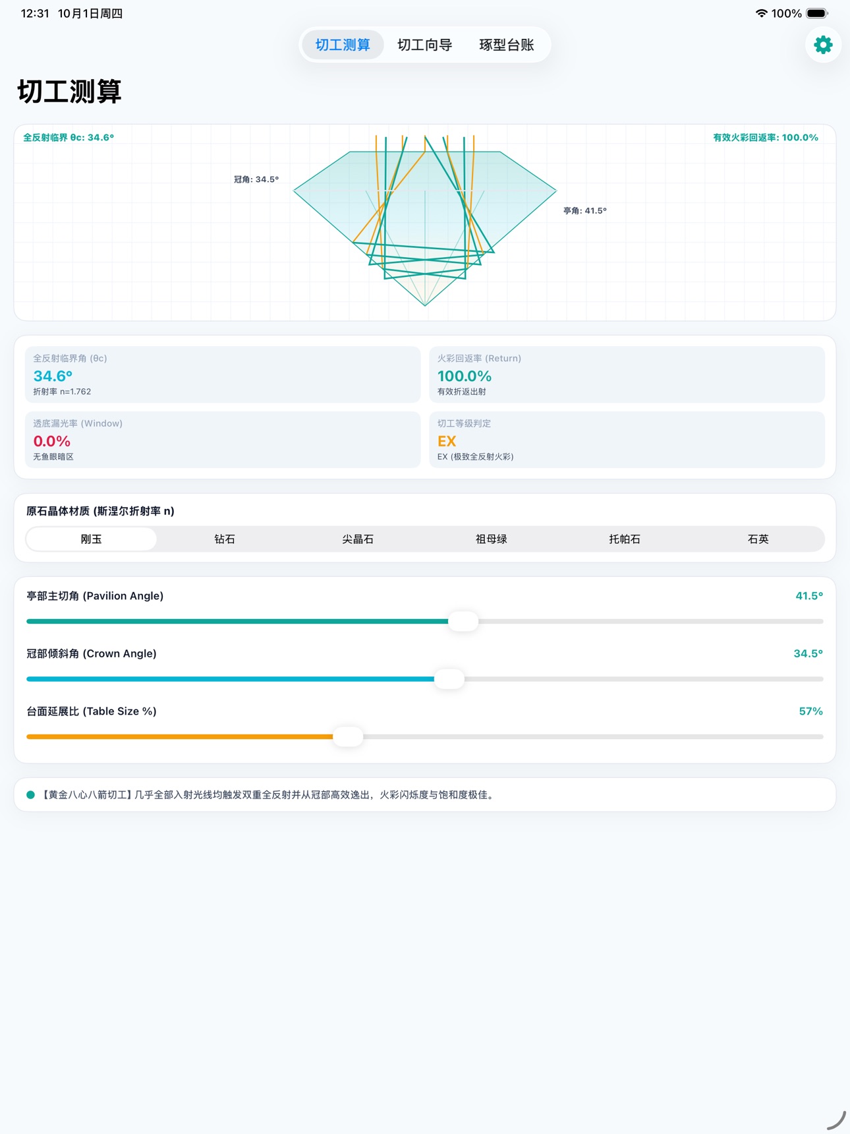Tap the Wi-Fi status icon
The height and width of the screenshot is (1134, 850).
(761, 13)
